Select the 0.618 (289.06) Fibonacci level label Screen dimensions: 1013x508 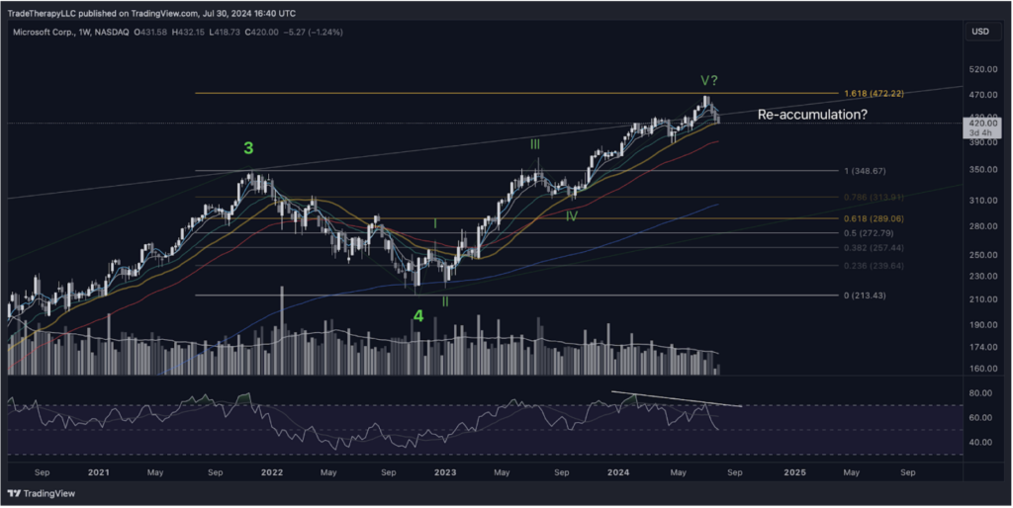[873, 218]
